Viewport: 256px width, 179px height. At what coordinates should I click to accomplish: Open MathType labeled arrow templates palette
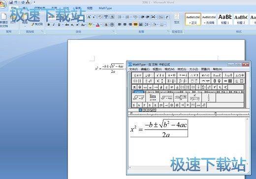205,81
